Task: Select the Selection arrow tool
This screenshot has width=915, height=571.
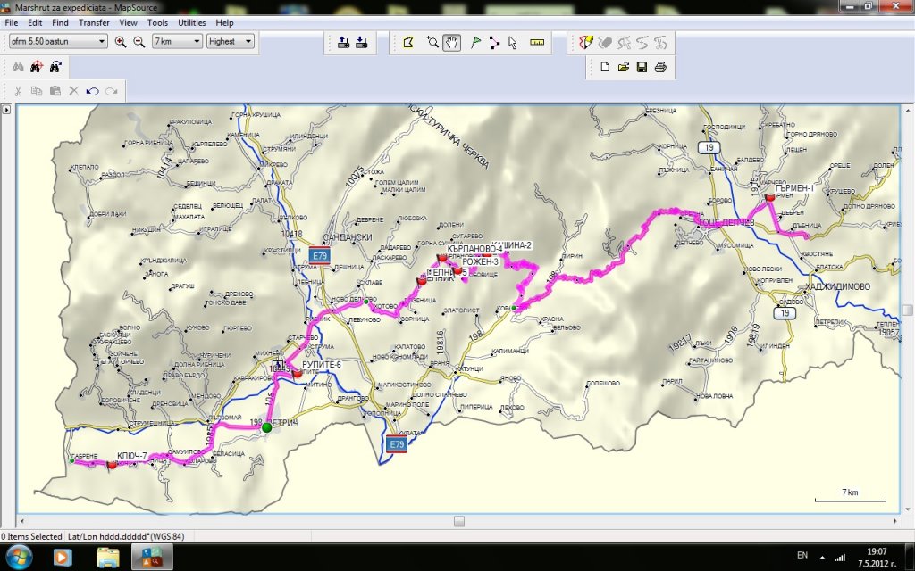Action: pyautogui.click(x=513, y=43)
